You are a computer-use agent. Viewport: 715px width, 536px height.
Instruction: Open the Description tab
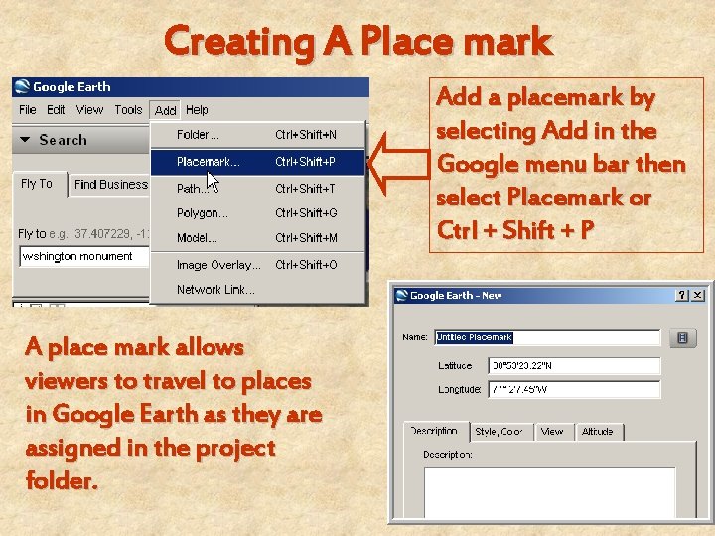tap(436, 431)
